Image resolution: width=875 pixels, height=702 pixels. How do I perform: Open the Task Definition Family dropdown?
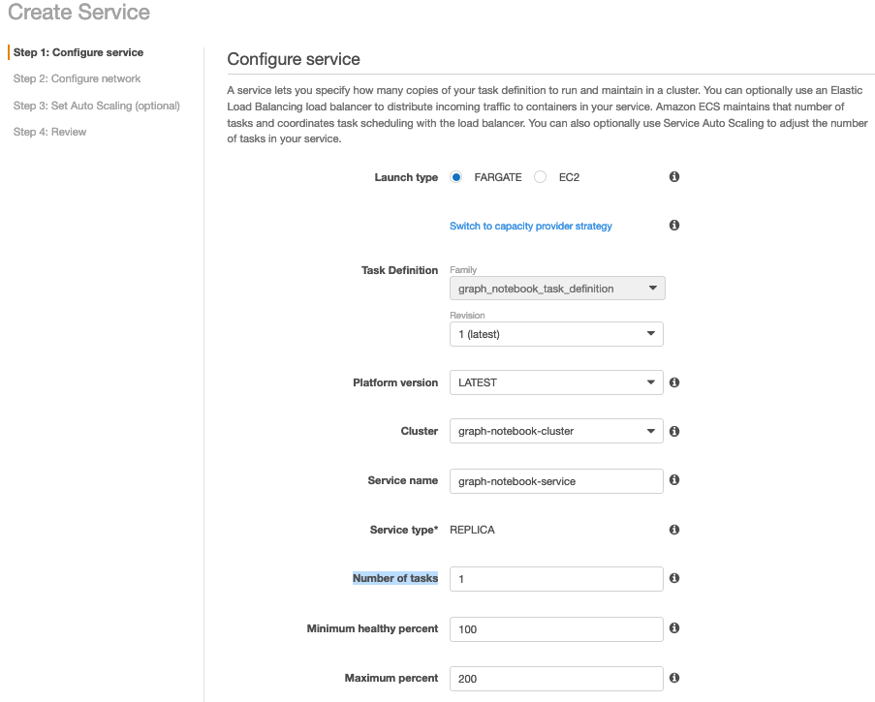pos(557,289)
